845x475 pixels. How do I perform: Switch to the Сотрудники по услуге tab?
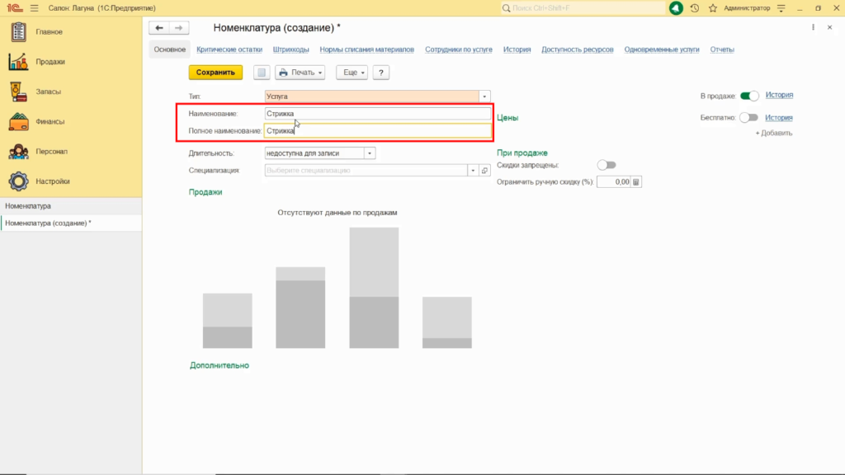[x=459, y=49]
